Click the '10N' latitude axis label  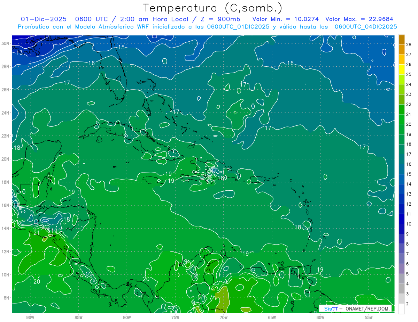(6, 275)
